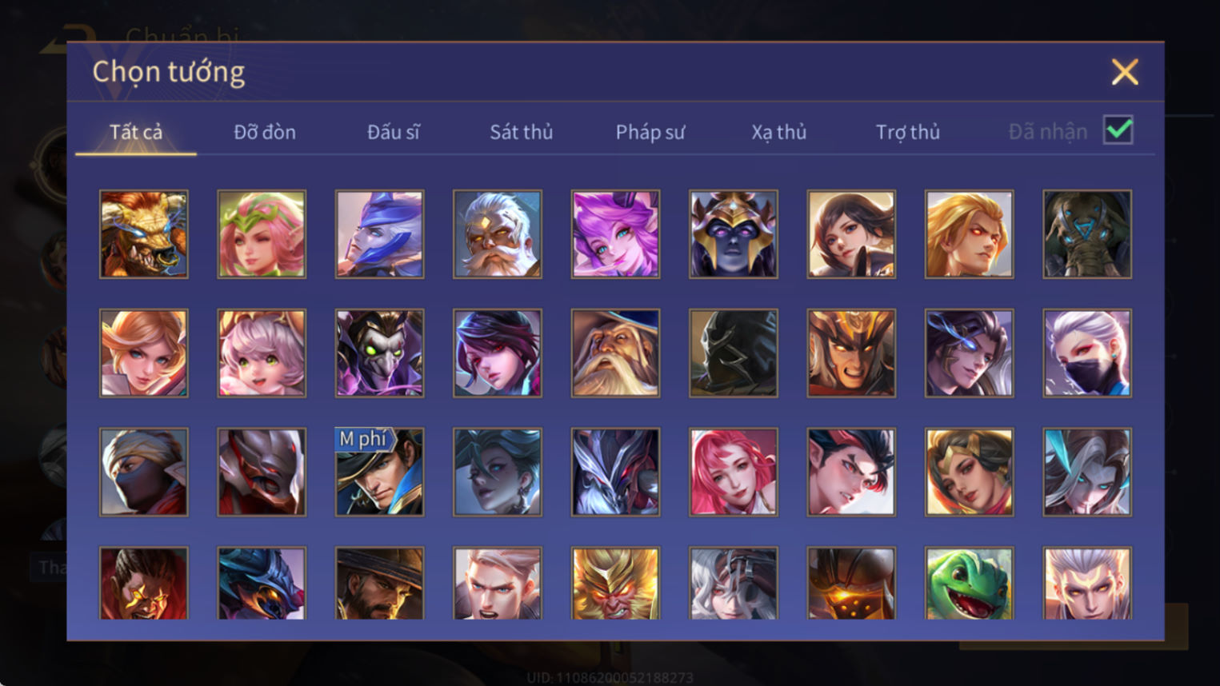Viewport: 1220px width, 686px height.
Task: Show the Pháp sư hero category
Action: point(650,132)
